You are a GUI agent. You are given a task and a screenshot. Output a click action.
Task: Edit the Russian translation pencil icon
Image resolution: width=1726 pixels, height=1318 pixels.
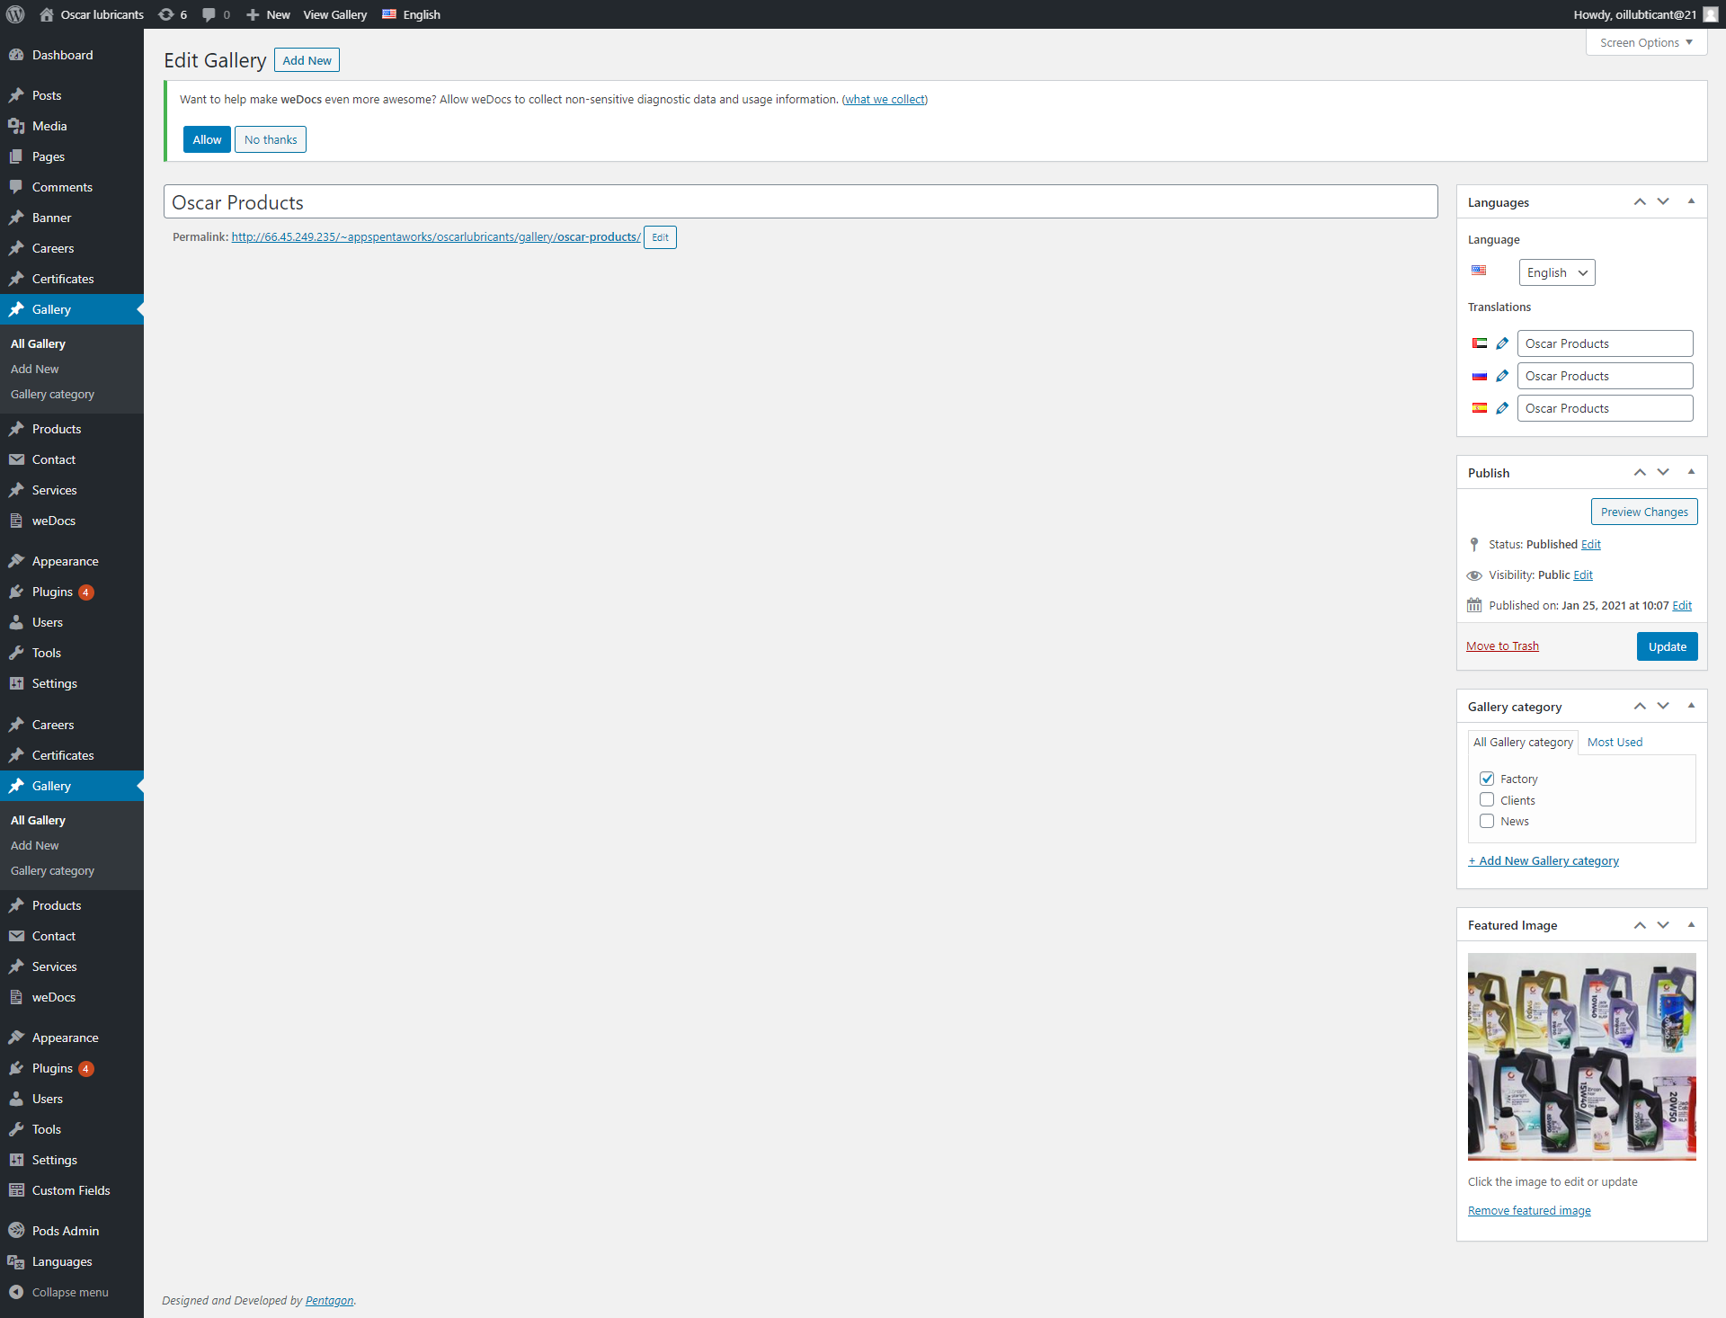(x=1502, y=376)
